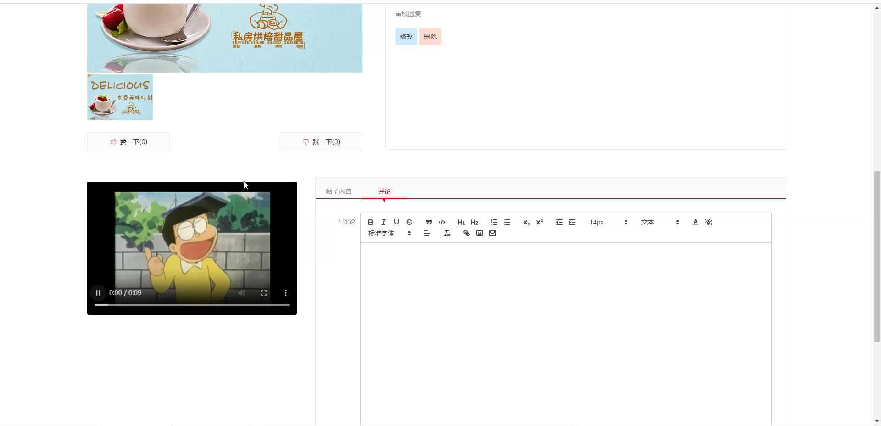Viewport: 881px width, 426px height.
Task: Switch to the 评论 tab
Action: 384,191
